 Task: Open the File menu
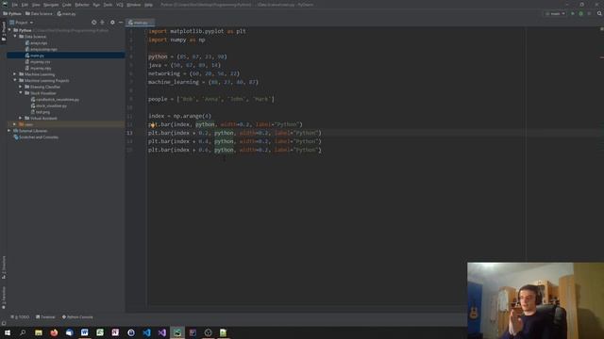[15, 5]
